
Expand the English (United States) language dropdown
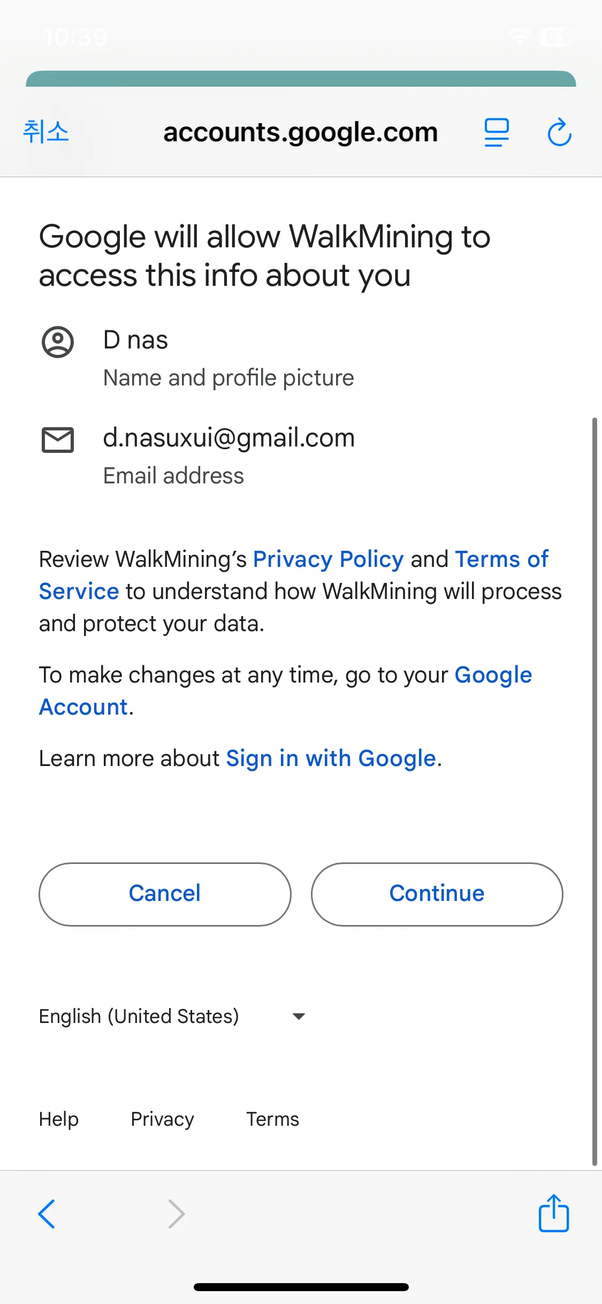point(139,1016)
